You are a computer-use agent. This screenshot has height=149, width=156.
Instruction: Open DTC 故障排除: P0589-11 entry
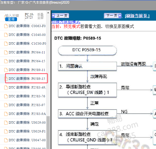point(27,70)
